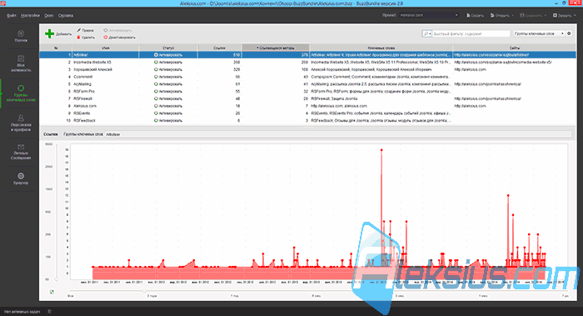Open Персонажи и профили in sidebar
The width and height of the screenshot is (583, 316).
point(21,123)
